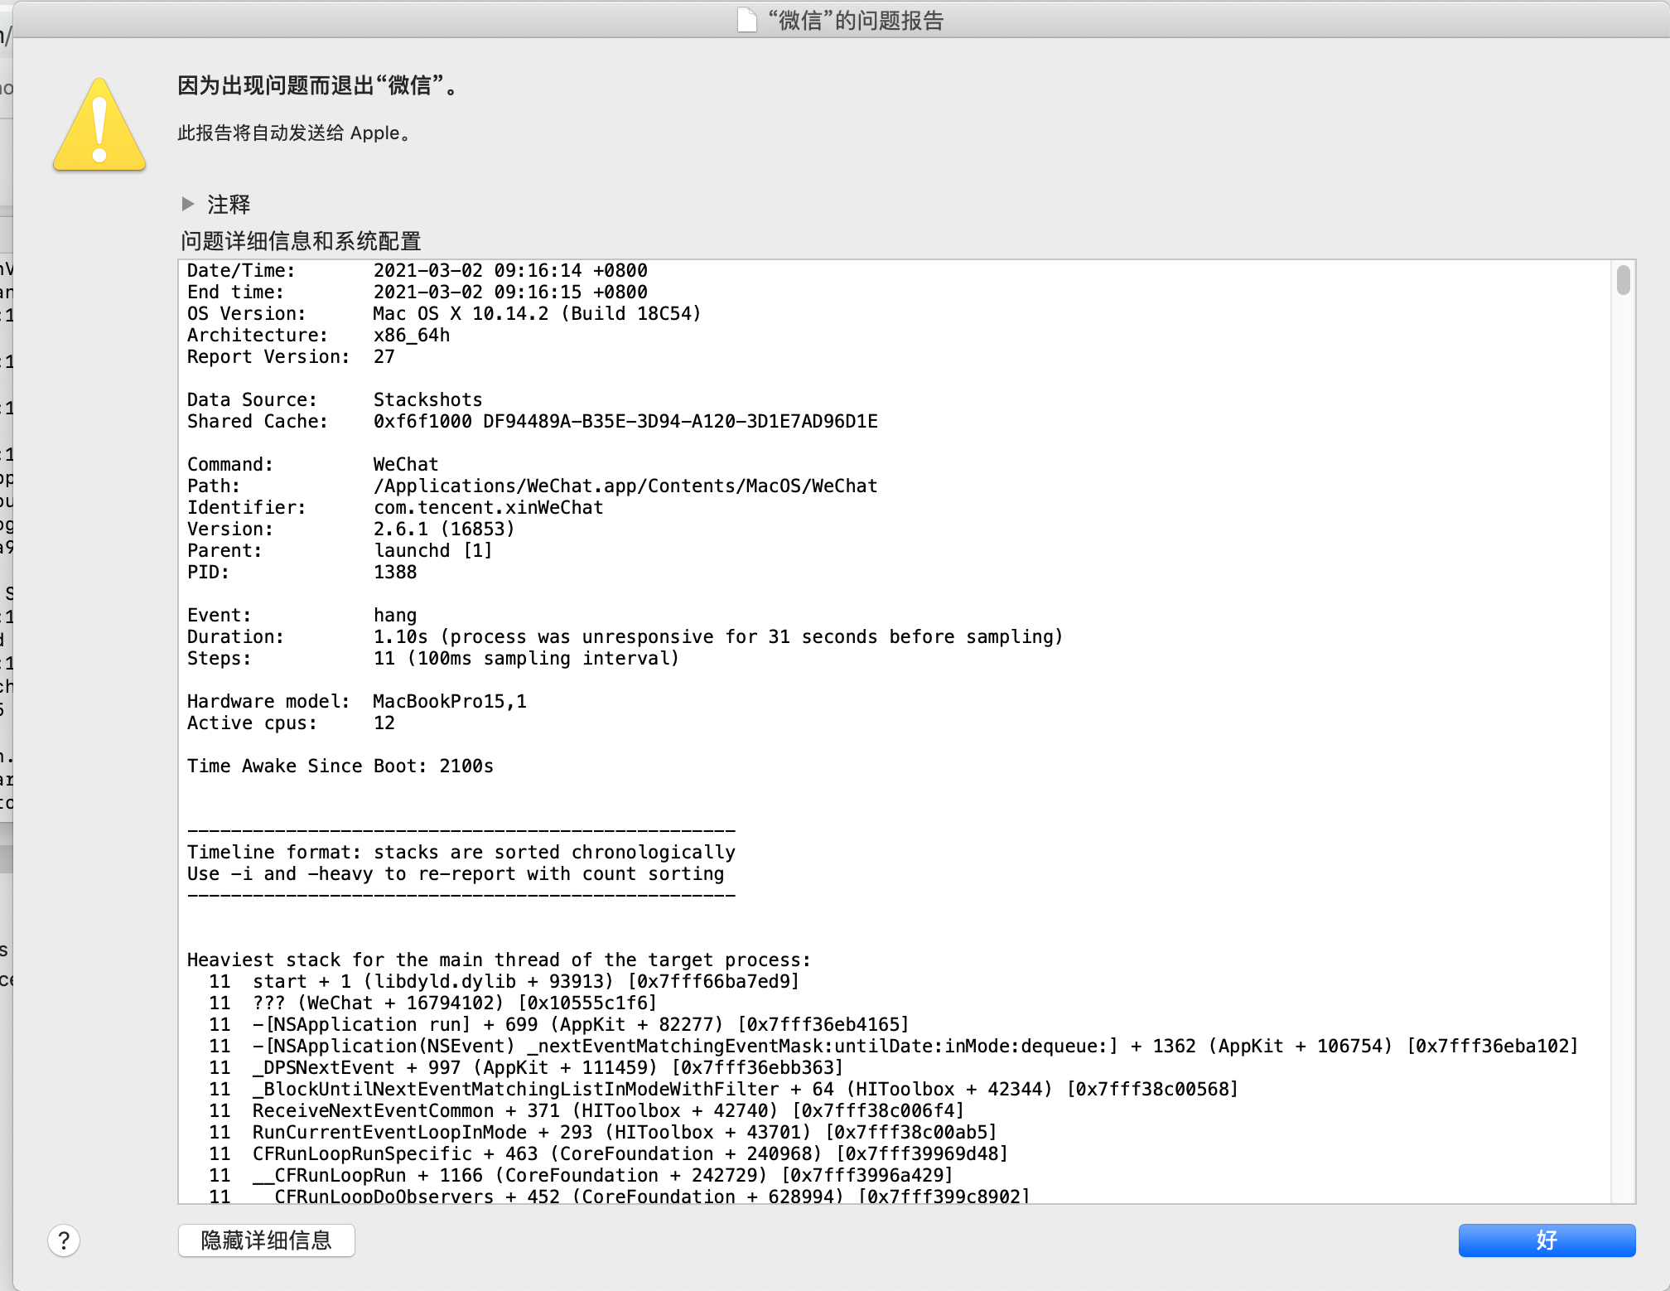Click the 隐藏详细信息 button
This screenshot has height=1291, width=1670.
(266, 1240)
